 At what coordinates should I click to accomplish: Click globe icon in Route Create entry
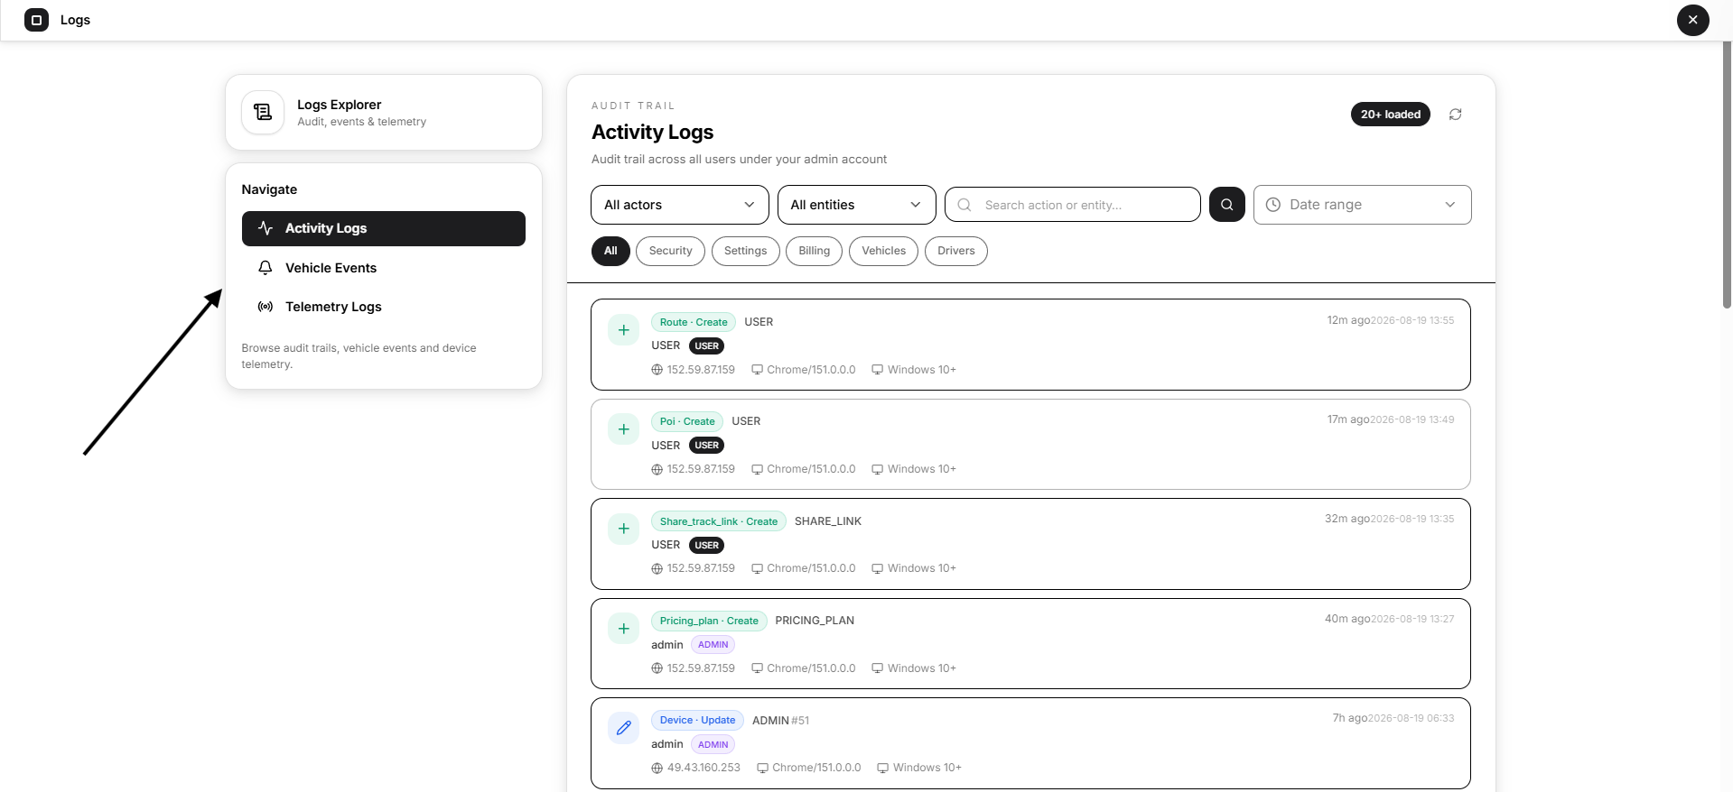click(657, 370)
